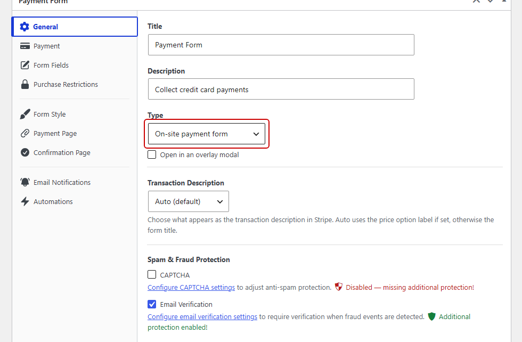Enable the CAPTCHA checkbox
The height and width of the screenshot is (342, 522).
(152, 274)
